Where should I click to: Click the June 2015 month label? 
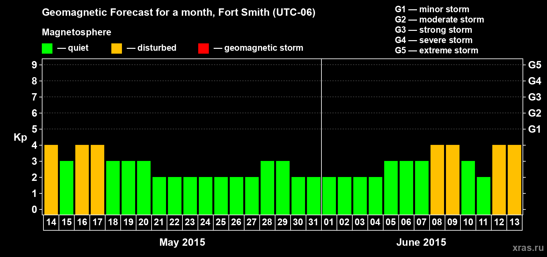click(422, 242)
